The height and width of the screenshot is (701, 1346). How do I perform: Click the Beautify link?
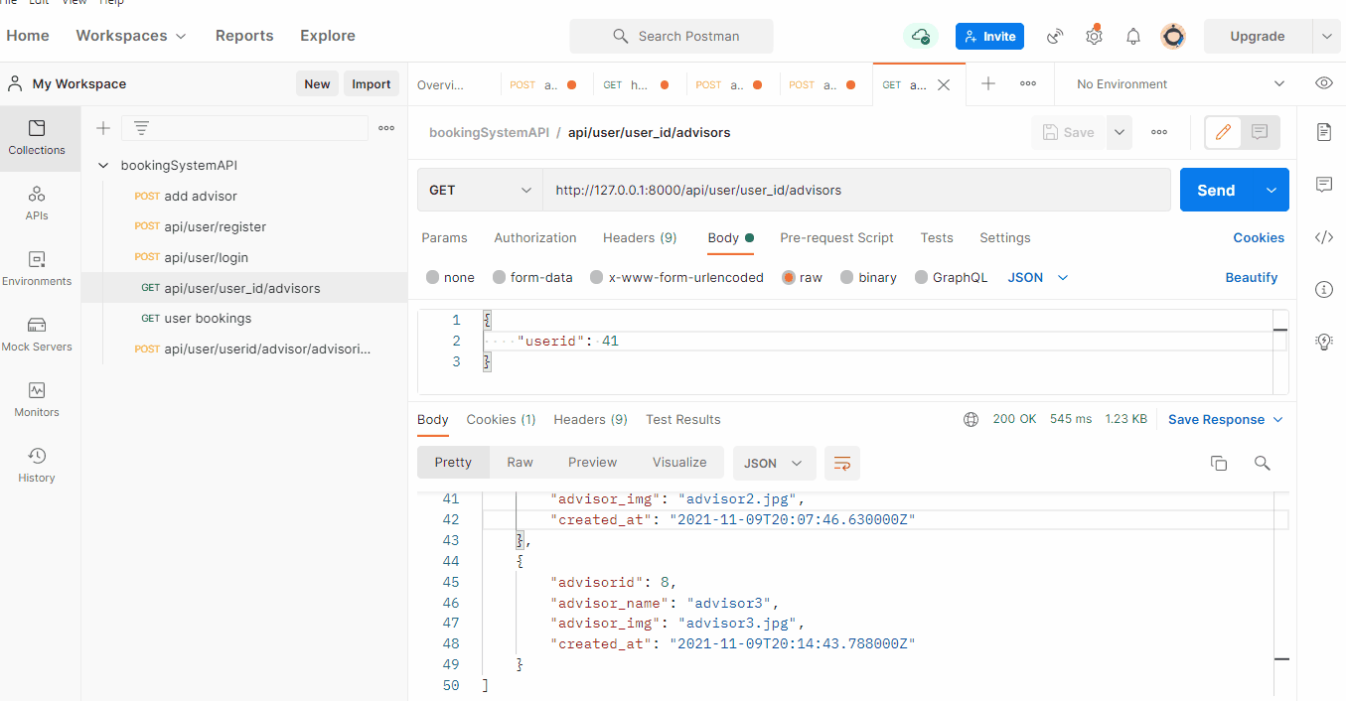pyautogui.click(x=1252, y=278)
